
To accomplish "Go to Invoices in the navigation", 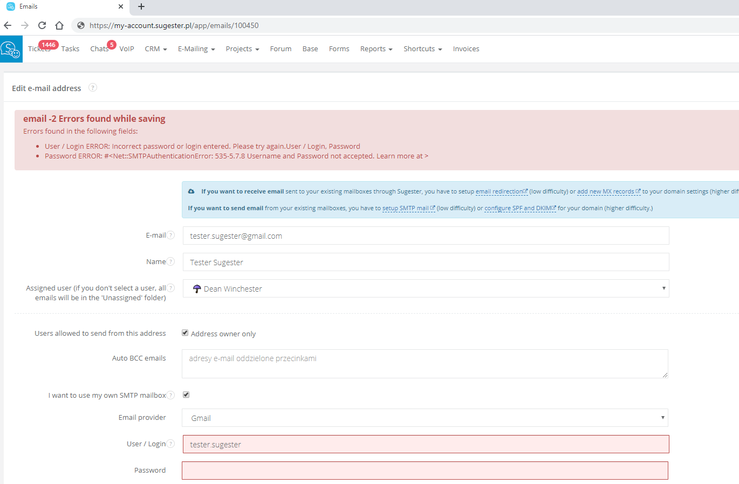I will pyautogui.click(x=466, y=49).
